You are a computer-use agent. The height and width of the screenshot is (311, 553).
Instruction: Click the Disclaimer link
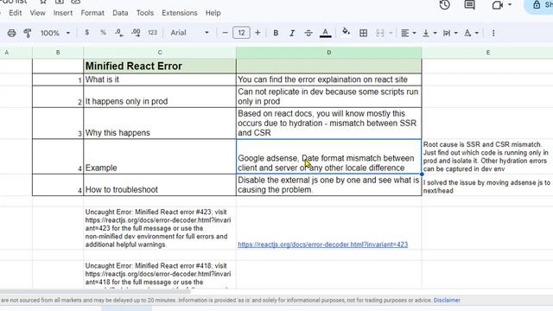click(x=447, y=300)
